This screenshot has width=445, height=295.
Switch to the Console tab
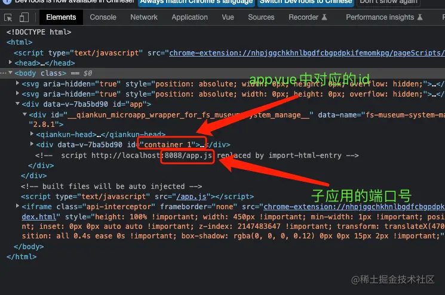click(103, 17)
